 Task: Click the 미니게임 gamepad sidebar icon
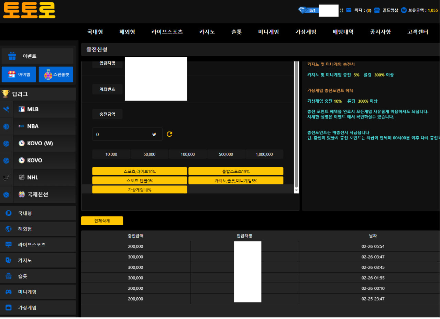(9, 292)
